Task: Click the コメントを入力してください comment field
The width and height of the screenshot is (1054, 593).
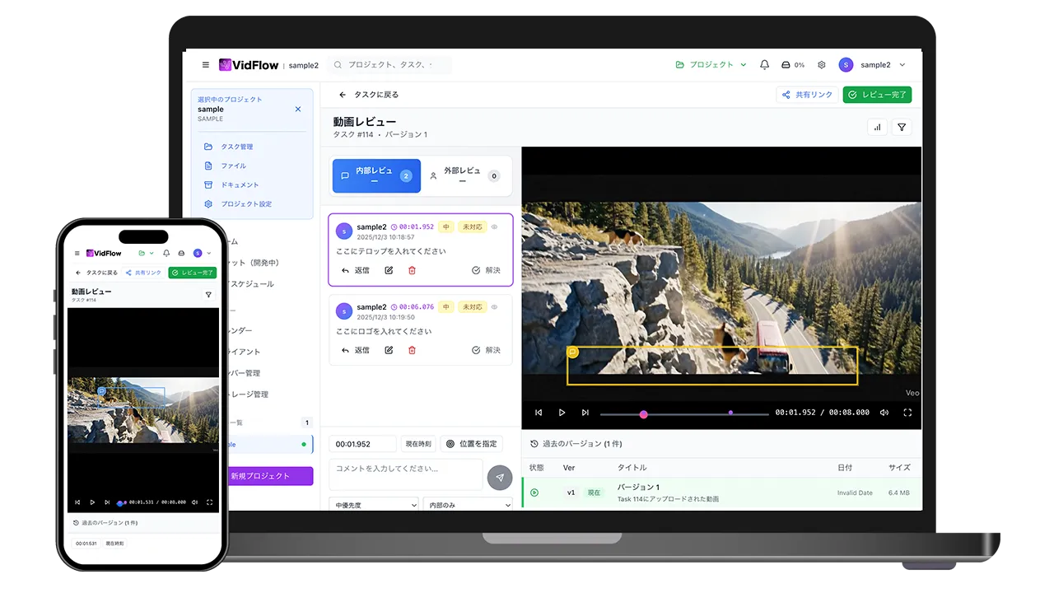Action: point(405,469)
